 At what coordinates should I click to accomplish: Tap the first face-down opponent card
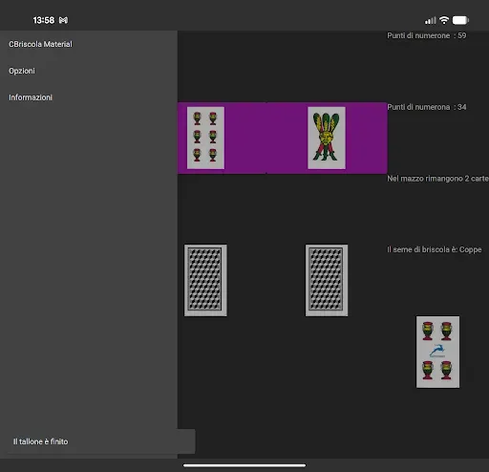click(x=205, y=280)
